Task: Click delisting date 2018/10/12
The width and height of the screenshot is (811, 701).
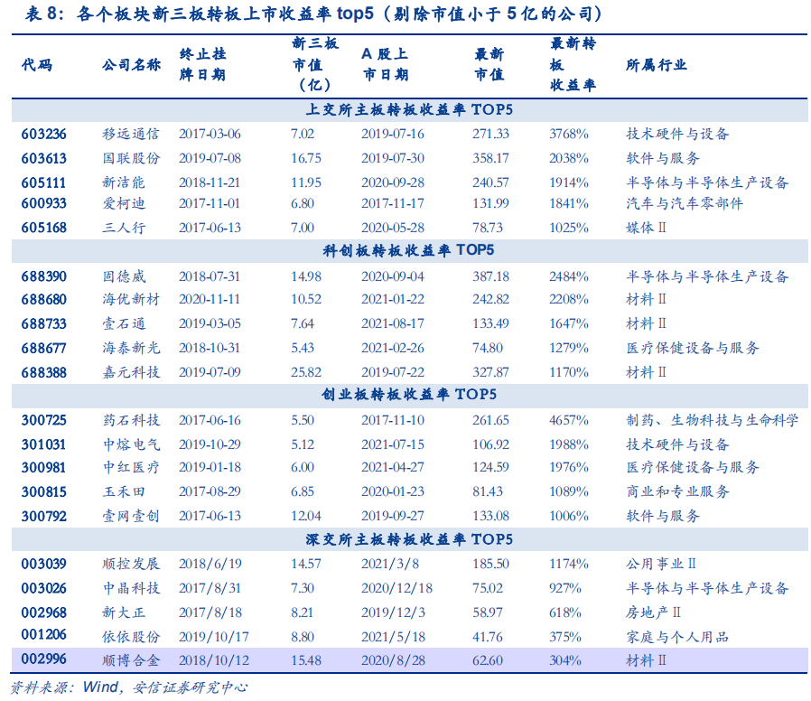Action: pos(214,661)
